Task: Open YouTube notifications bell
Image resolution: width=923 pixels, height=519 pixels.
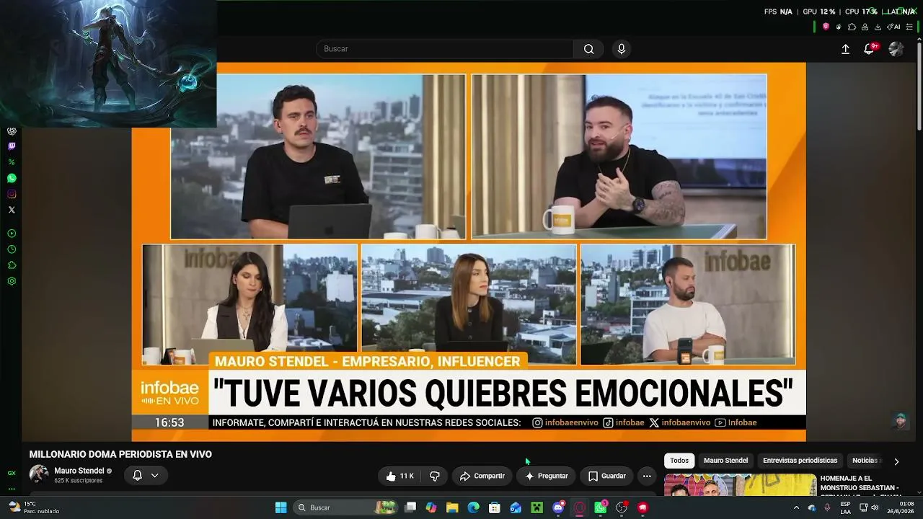Action: pyautogui.click(x=870, y=49)
